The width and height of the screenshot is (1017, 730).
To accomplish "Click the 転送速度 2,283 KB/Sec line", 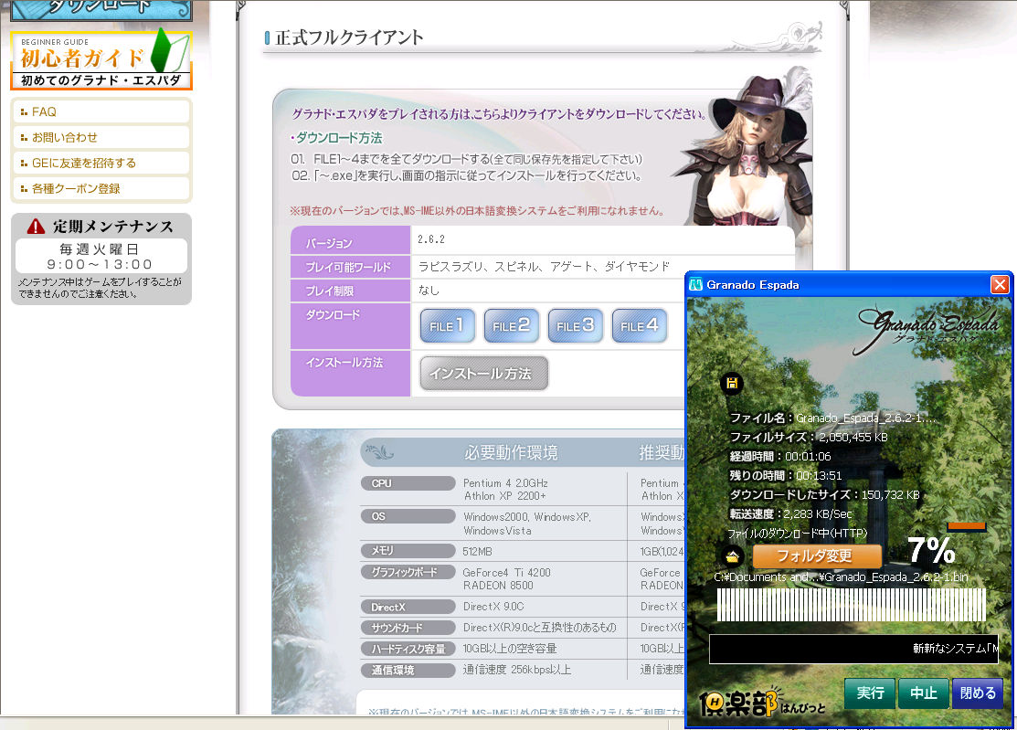I will [790, 513].
